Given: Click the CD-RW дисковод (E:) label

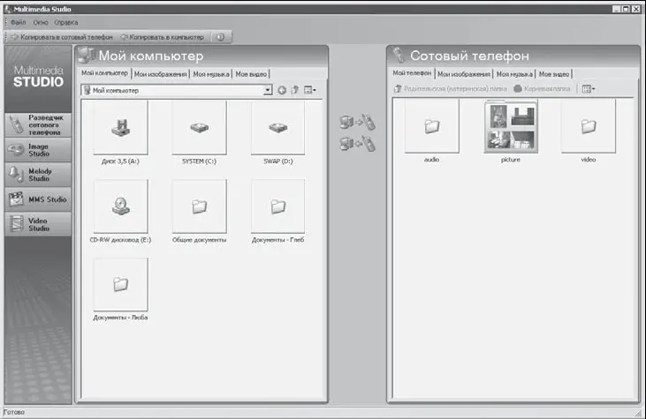Looking at the screenshot, I should click(121, 240).
